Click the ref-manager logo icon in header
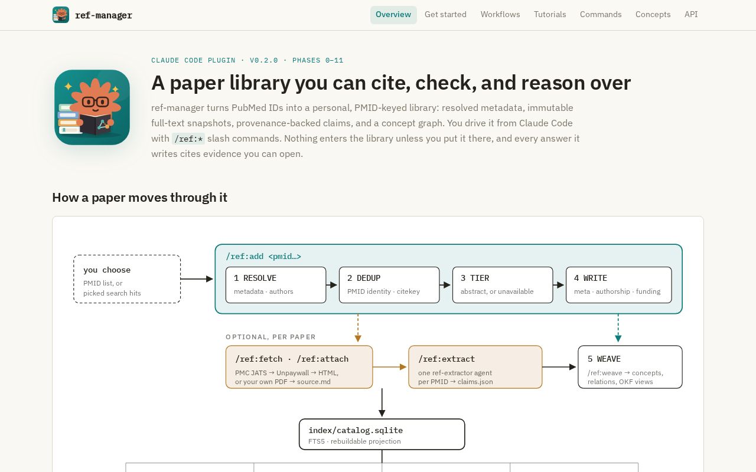Screen dimensions: 756x472 (x=61, y=15)
